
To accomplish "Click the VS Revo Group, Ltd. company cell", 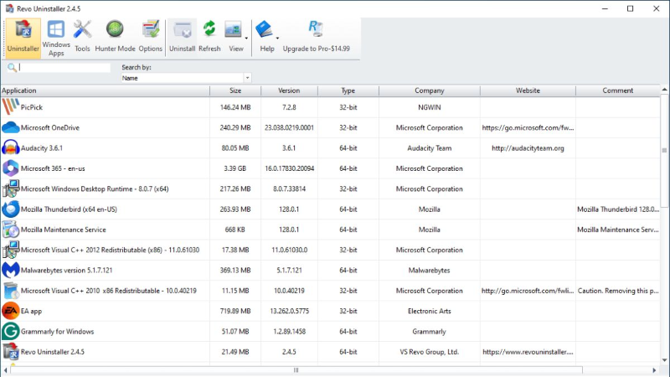I will pyautogui.click(x=429, y=352).
